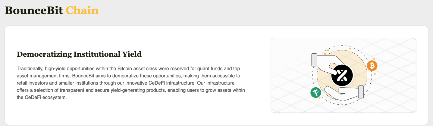This screenshot has width=433, height=126.
Task: Click the orange 'Chain' title word
Action: pyautogui.click(x=82, y=10)
